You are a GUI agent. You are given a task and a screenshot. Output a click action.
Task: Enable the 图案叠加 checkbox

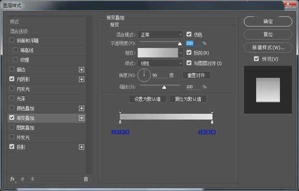point(12,127)
